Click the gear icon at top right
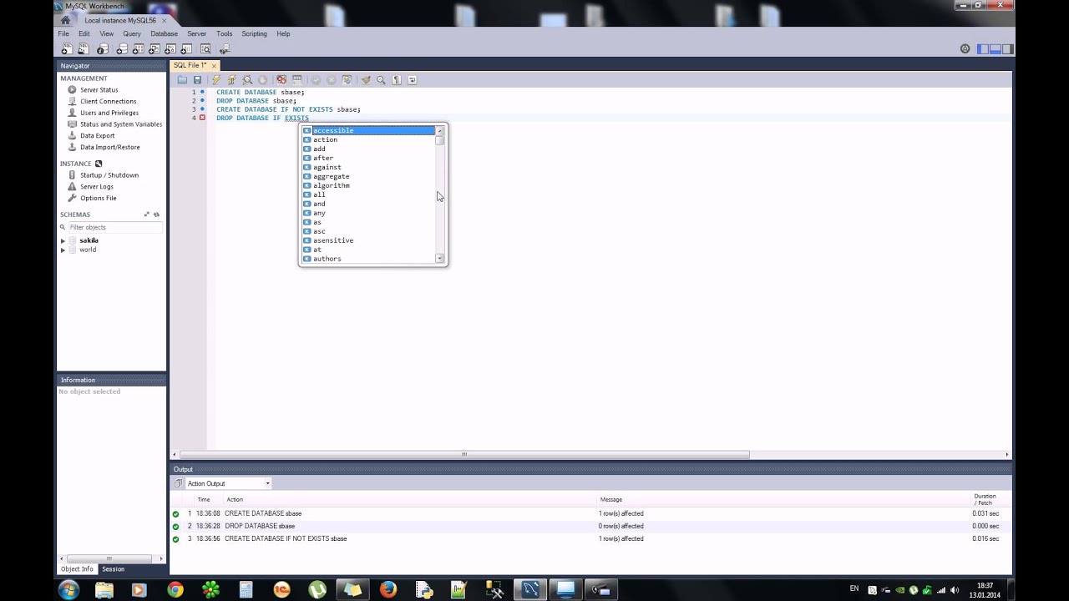1069x601 pixels. pos(965,49)
